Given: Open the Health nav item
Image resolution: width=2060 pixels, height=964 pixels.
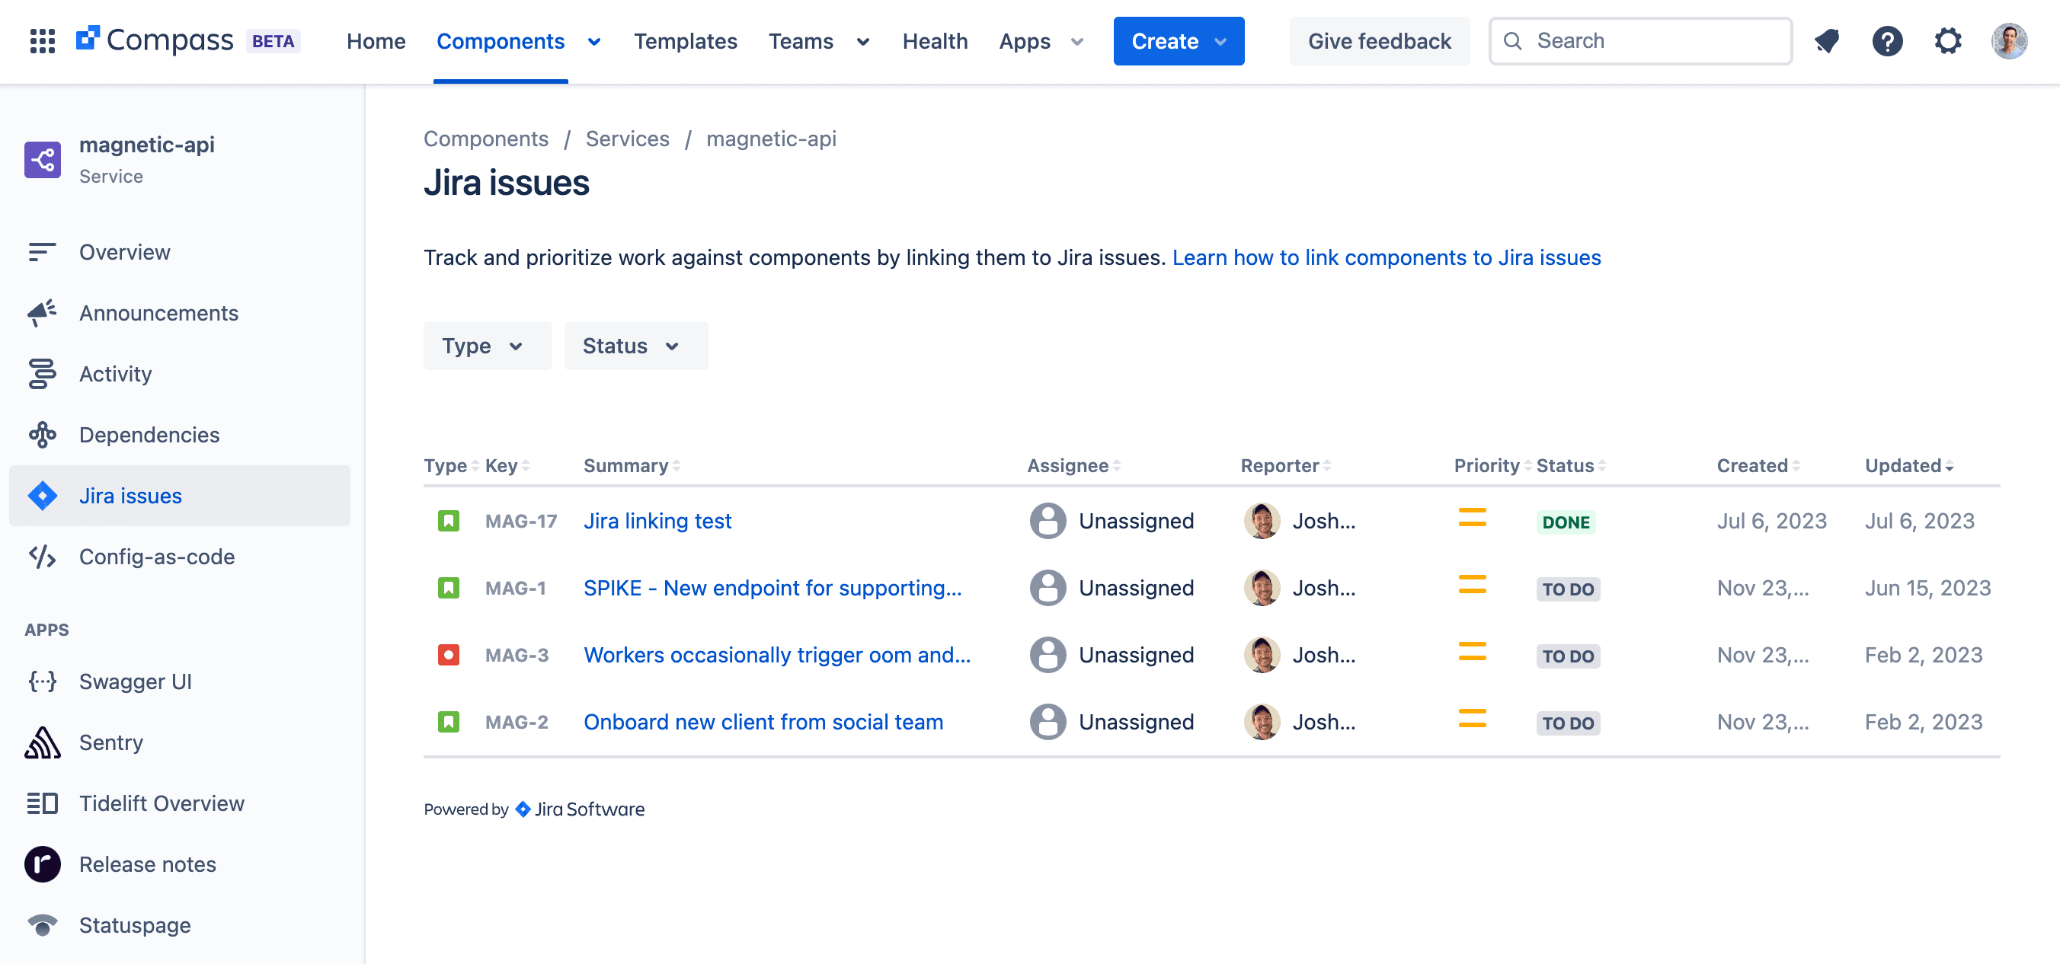Looking at the screenshot, I should (x=934, y=41).
